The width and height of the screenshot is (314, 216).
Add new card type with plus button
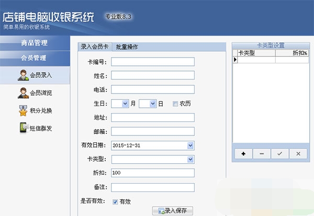[243, 154]
